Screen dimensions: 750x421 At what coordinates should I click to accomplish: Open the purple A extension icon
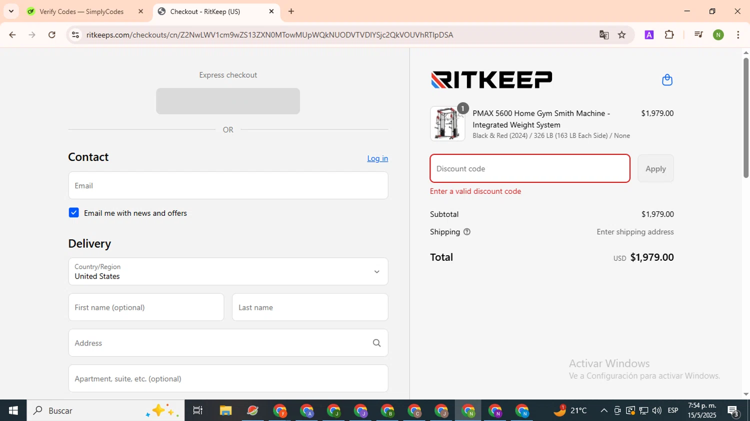(649, 34)
